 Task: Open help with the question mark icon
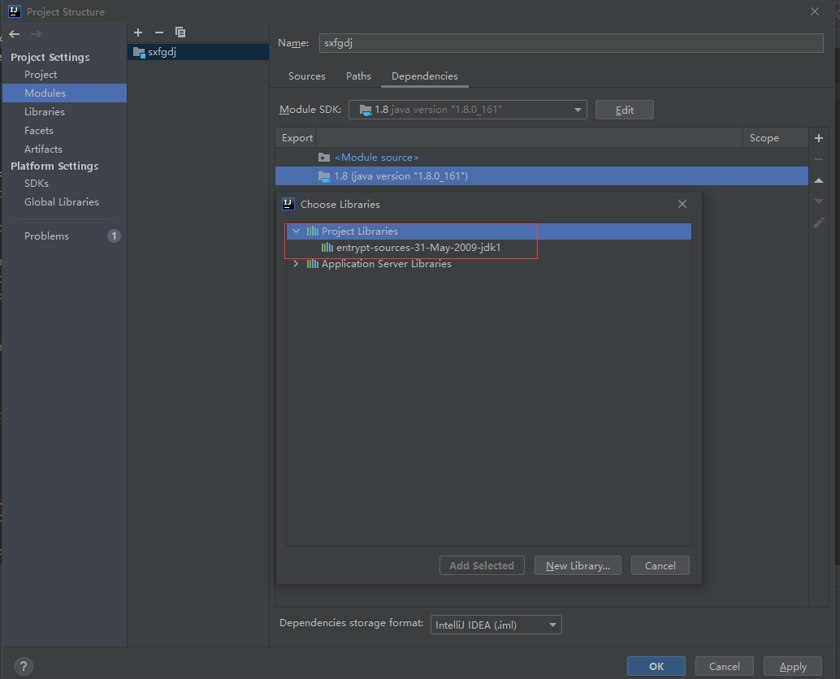(24, 667)
